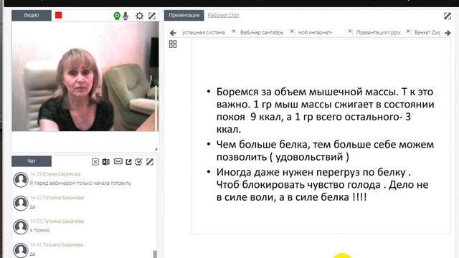Click avatar beside 14:32 Татьяна Баканёва message
This screenshot has width=459, height=258.
(x=21, y=203)
